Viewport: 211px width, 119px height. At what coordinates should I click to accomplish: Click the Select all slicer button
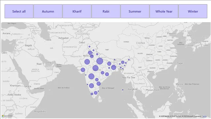[19, 11]
